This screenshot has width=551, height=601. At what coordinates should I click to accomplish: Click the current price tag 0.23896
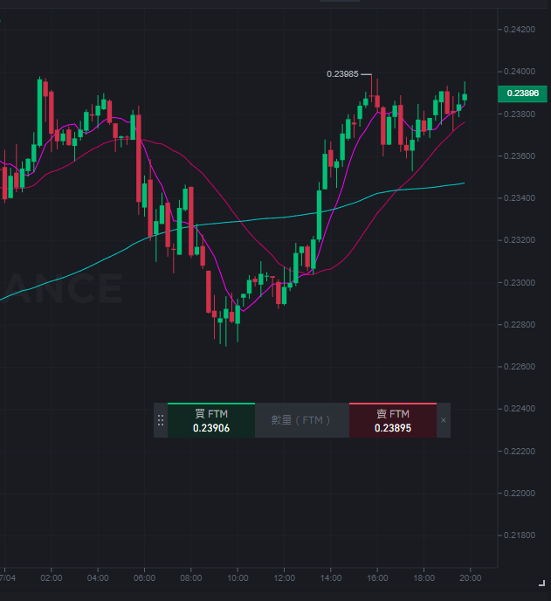(x=522, y=93)
